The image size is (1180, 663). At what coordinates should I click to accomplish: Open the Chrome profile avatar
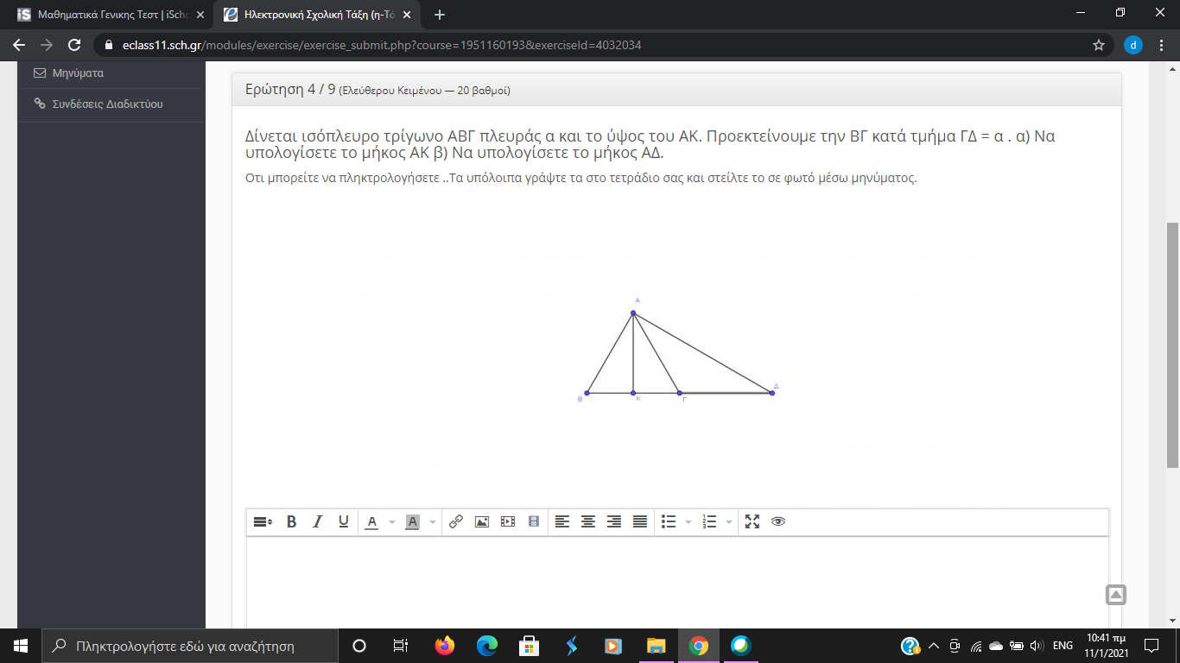(1133, 45)
